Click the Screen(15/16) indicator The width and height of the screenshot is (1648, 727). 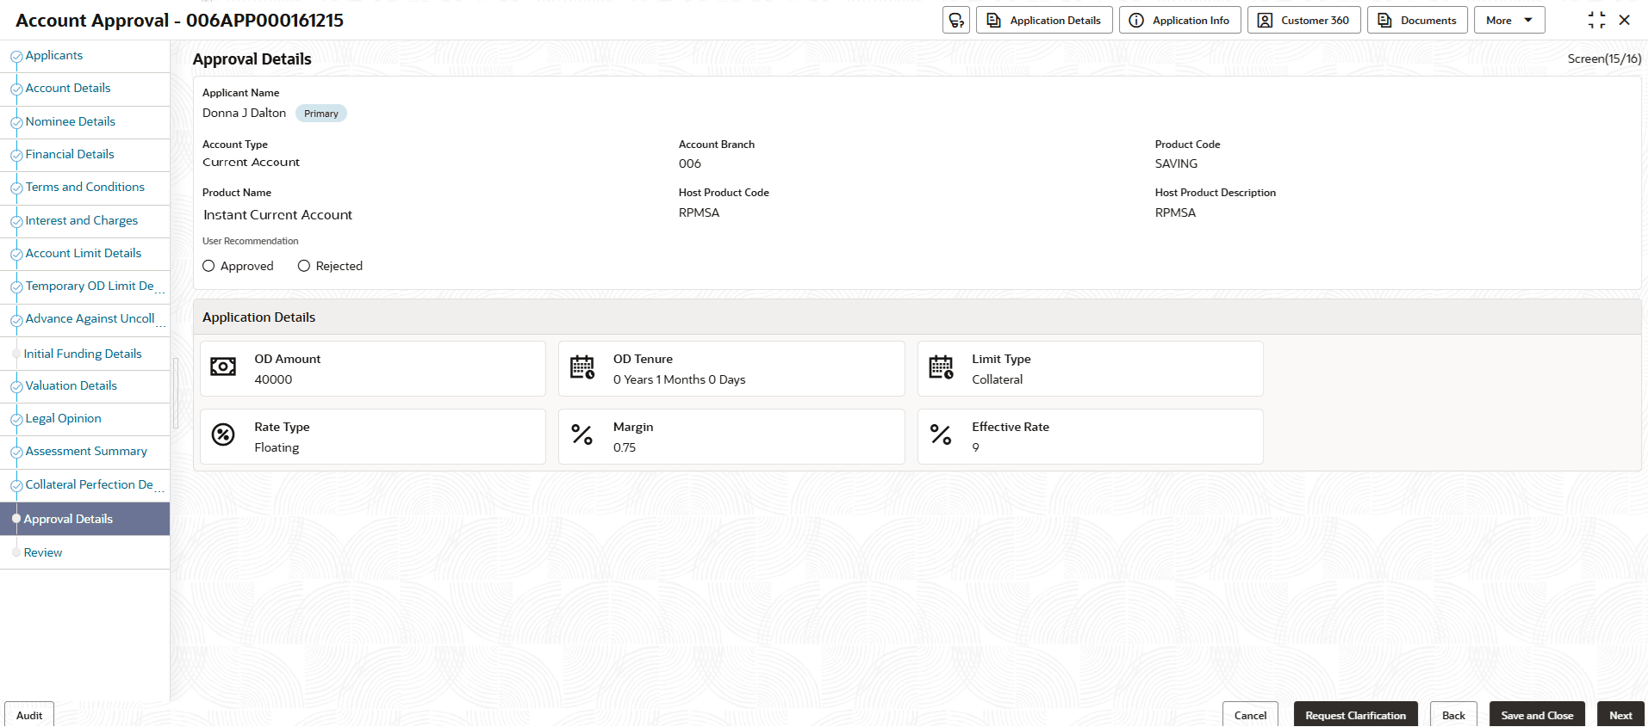1604,59
